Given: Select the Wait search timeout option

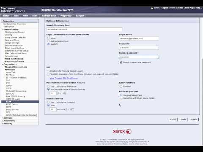Looking at the screenshot, I should click(49, 105).
